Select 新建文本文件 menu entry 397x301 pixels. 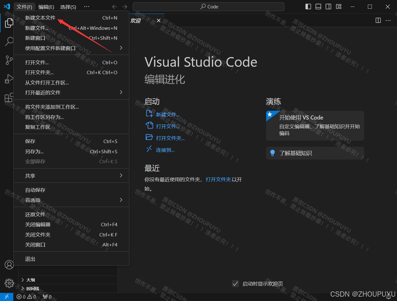71,18
